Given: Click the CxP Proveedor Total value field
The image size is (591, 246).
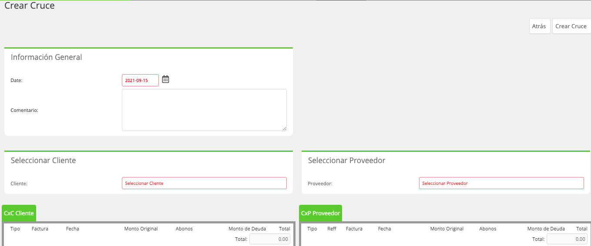Looking at the screenshot, I should click(x=567, y=239).
